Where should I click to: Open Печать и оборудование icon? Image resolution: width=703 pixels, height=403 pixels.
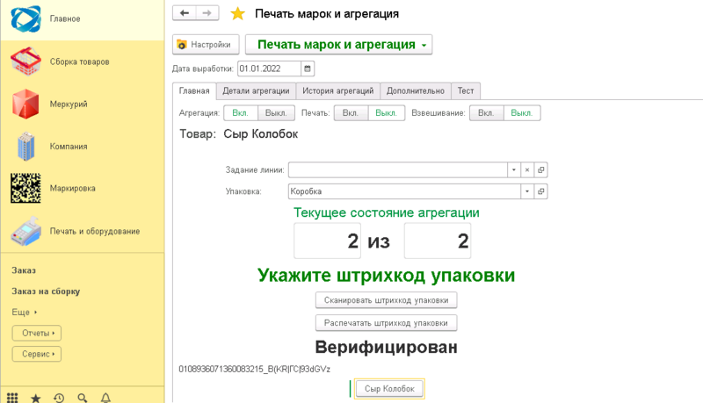(26, 231)
